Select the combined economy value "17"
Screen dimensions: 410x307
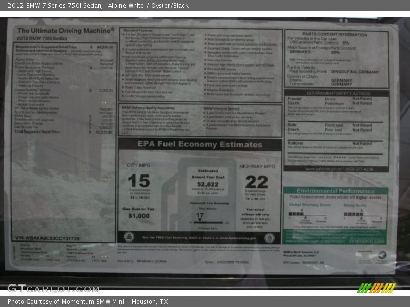pyautogui.click(x=200, y=215)
